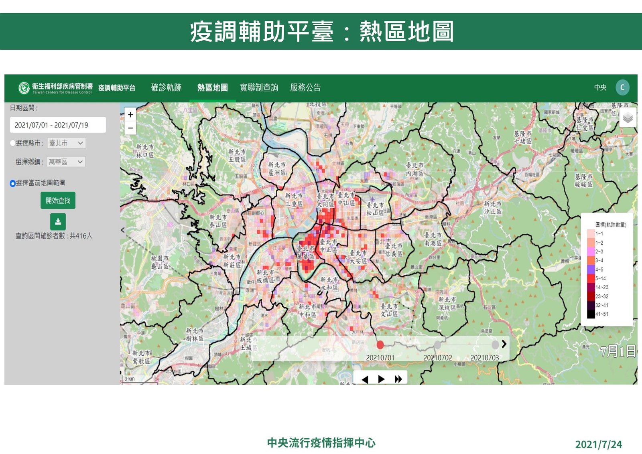Collapse the left sidebar panel arrow
This screenshot has height=454, width=642.
coord(123,230)
